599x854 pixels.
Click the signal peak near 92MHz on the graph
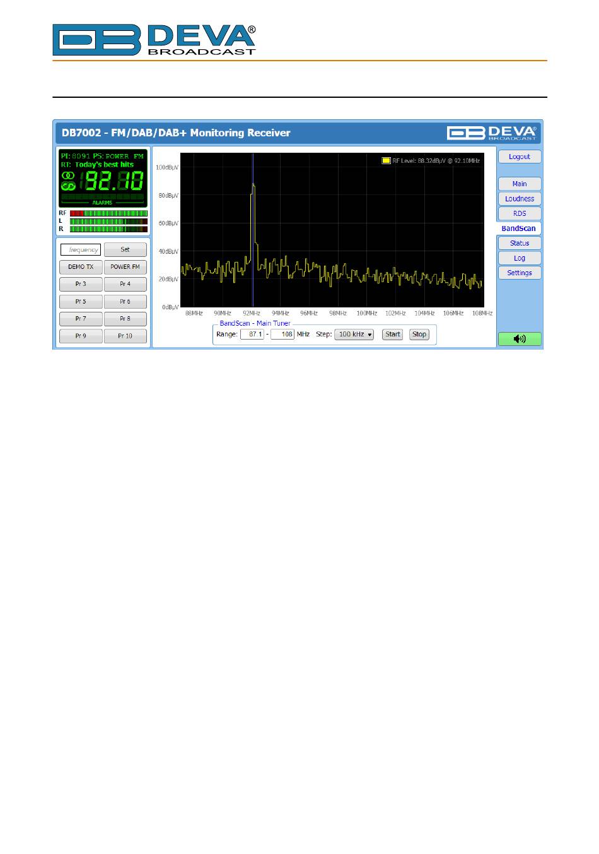pyautogui.click(x=253, y=185)
